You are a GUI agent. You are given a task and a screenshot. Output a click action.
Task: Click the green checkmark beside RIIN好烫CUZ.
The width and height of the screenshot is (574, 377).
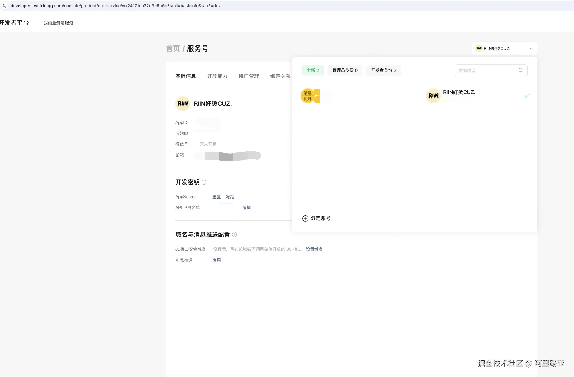(x=527, y=96)
